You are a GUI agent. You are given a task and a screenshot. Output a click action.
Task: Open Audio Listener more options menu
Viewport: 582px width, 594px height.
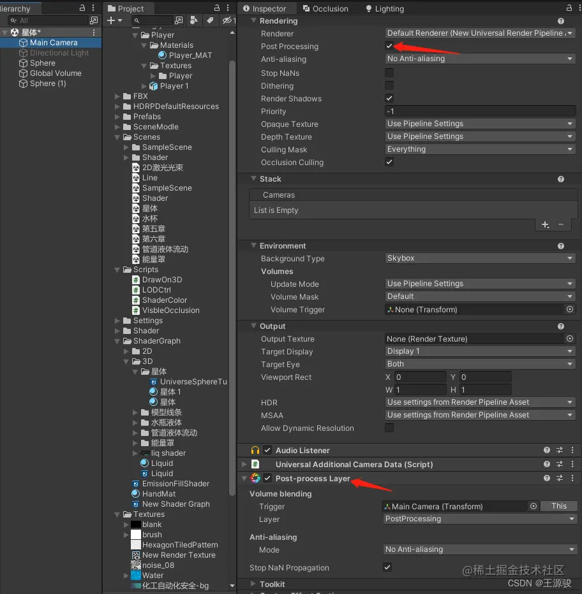tap(572, 450)
